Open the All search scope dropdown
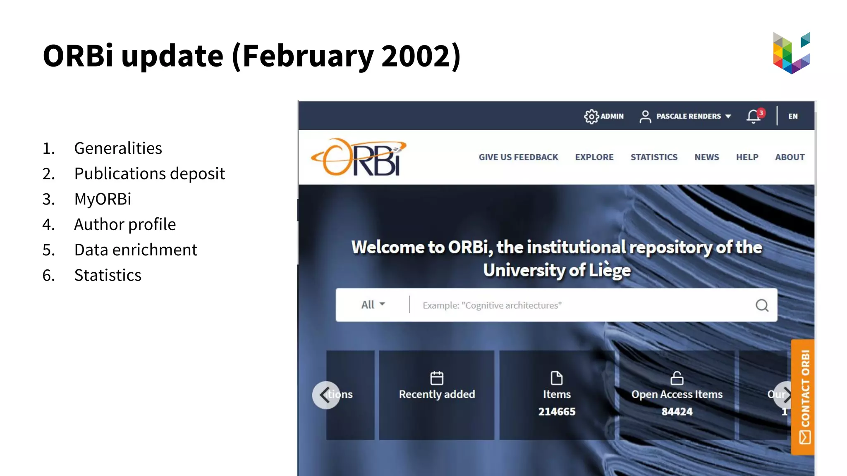Viewport: 847px width, 476px height. point(373,305)
